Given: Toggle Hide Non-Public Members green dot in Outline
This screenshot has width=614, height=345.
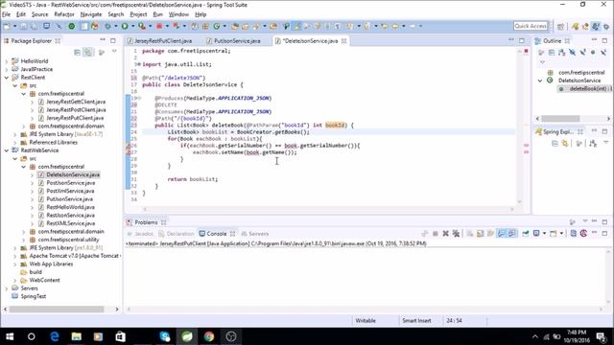Looking at the screenshot, I should point(593,52).
